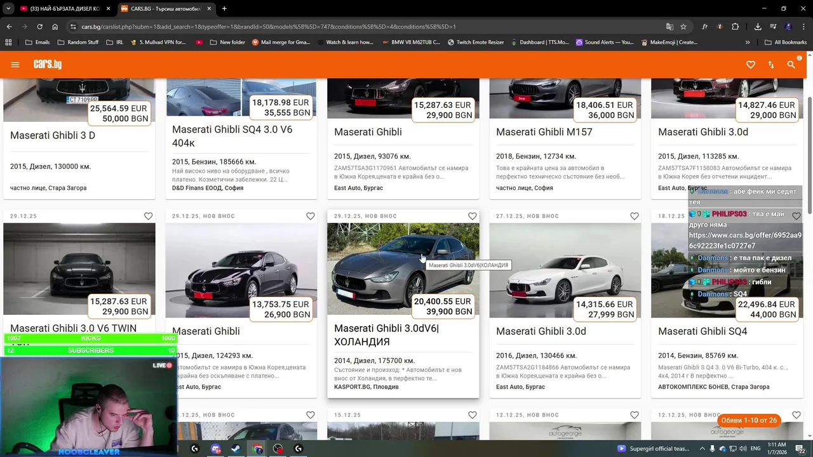
Task: Open the dark Maserati 26,900 BGN photo
Action: pyautogui.click(x=241, y=270)
